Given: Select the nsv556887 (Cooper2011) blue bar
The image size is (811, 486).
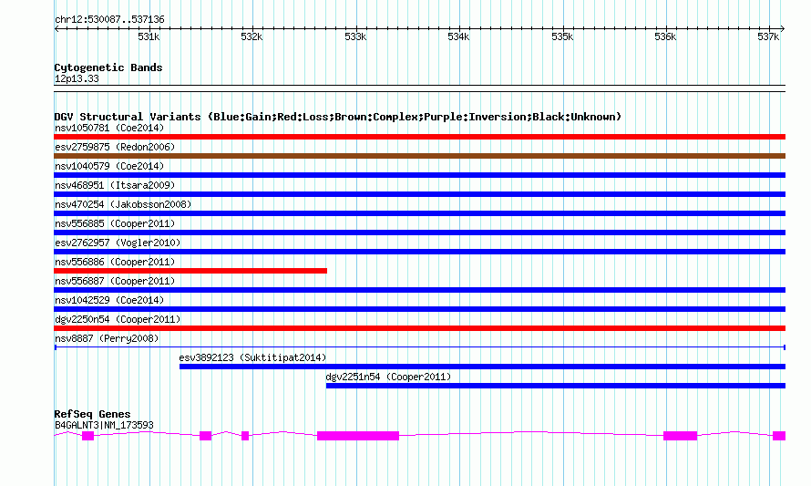Looking at the screenshot, I should click(x=419, y=290).
